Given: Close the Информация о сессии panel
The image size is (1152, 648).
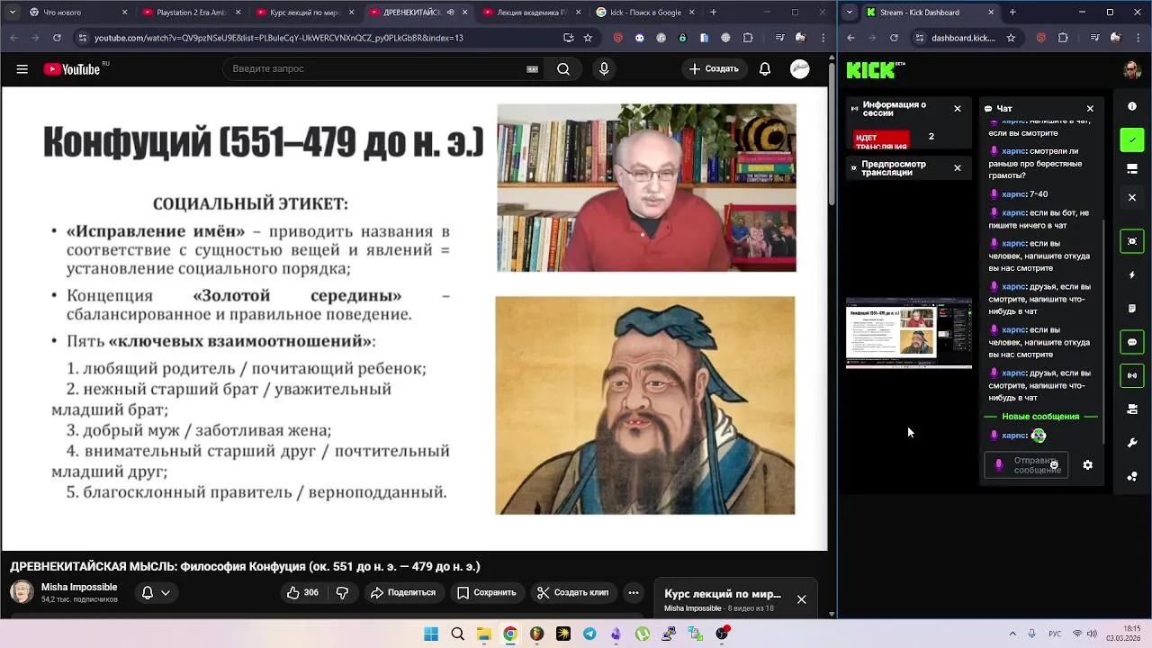Looking at the screenshot, I should 958,109.
